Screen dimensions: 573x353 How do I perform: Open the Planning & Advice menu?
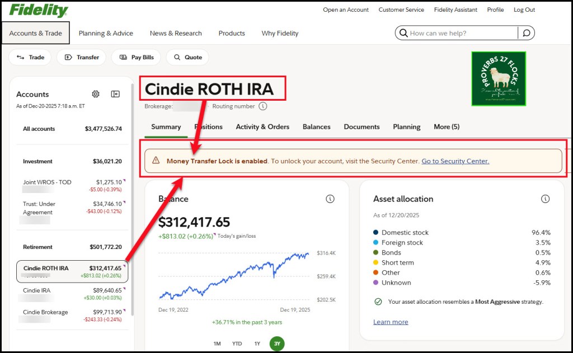pyautogui.click(x=106, y=33)
